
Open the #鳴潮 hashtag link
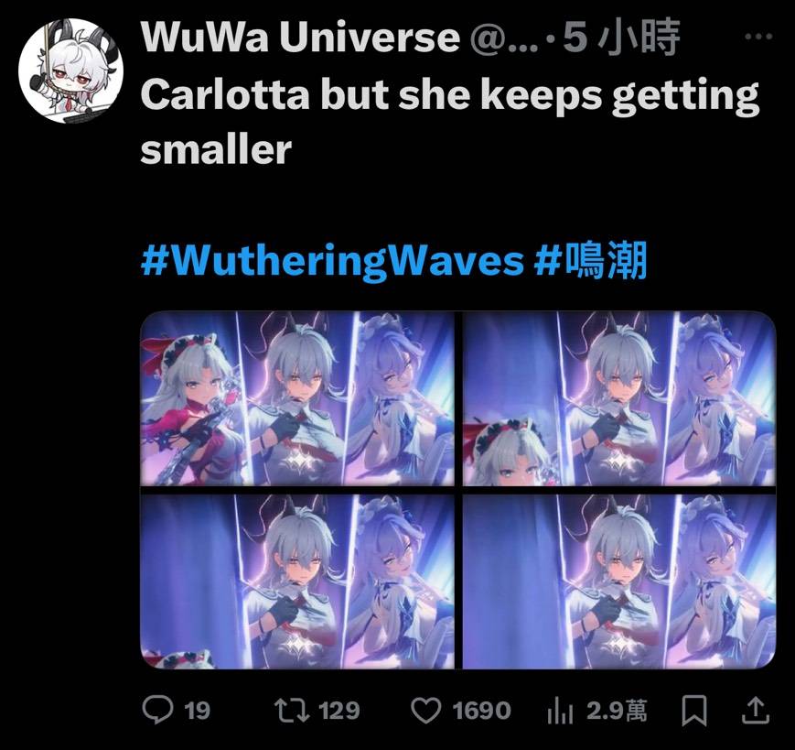591,261
